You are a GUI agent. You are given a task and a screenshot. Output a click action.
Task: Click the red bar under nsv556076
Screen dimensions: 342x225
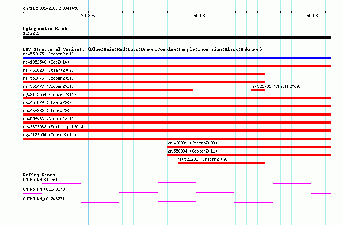[x=144, y=82]
